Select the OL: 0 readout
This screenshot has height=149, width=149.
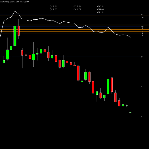(100, 12)
